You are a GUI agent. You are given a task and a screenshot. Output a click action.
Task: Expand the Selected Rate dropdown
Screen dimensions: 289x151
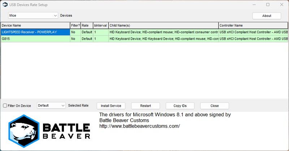point(51,106)
